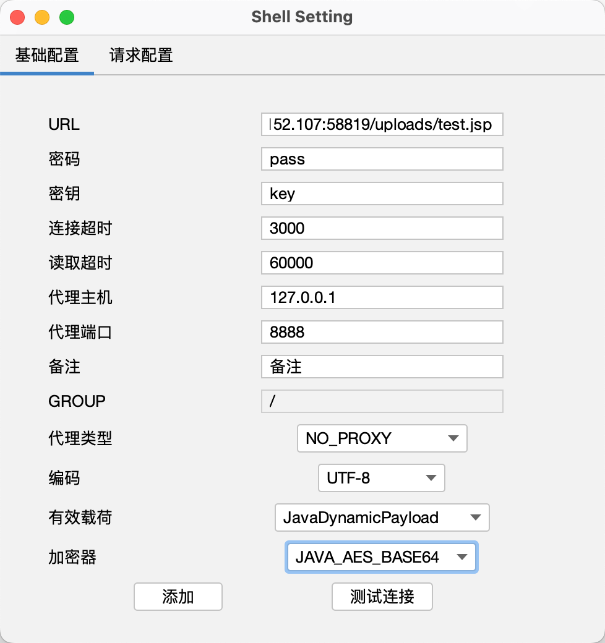This screenshot has width=605, height=643.
Task: Click the 密钥 field containing key
Action: [x=382, y=194]
